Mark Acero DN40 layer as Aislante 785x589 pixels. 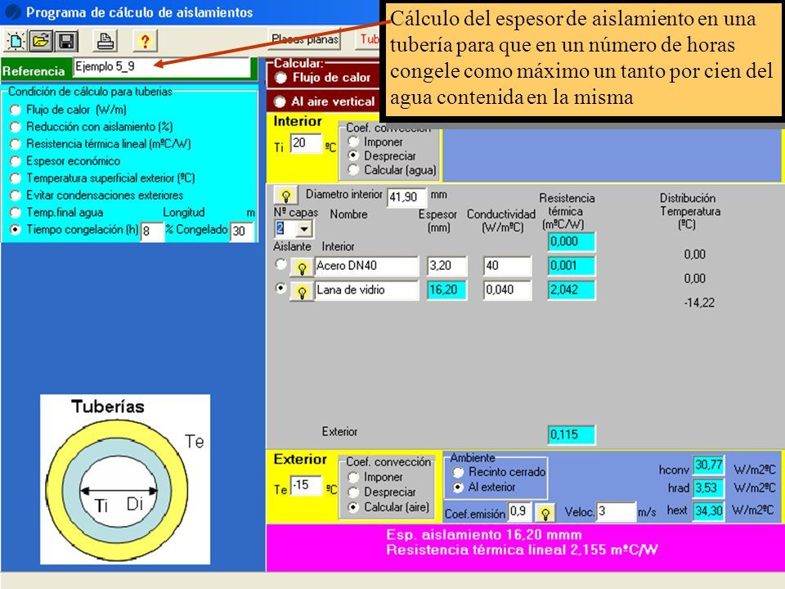(280, 264)
